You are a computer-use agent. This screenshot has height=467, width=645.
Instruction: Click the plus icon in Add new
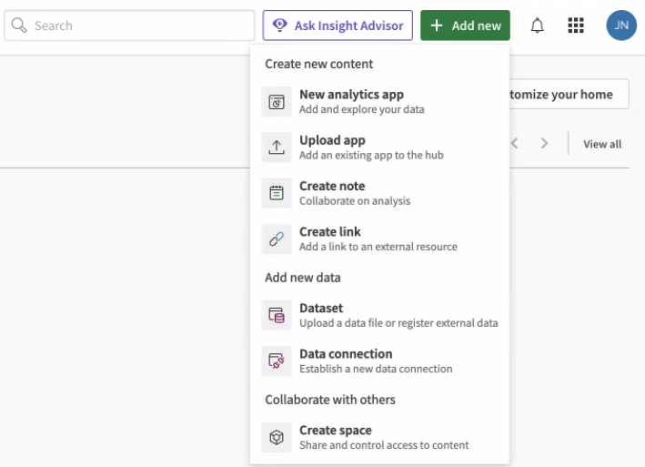point(437,25)
